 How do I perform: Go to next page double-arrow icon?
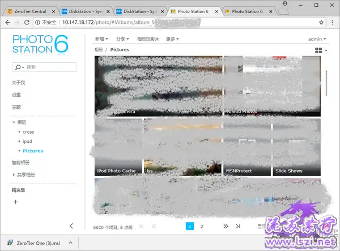coord(226,226)
